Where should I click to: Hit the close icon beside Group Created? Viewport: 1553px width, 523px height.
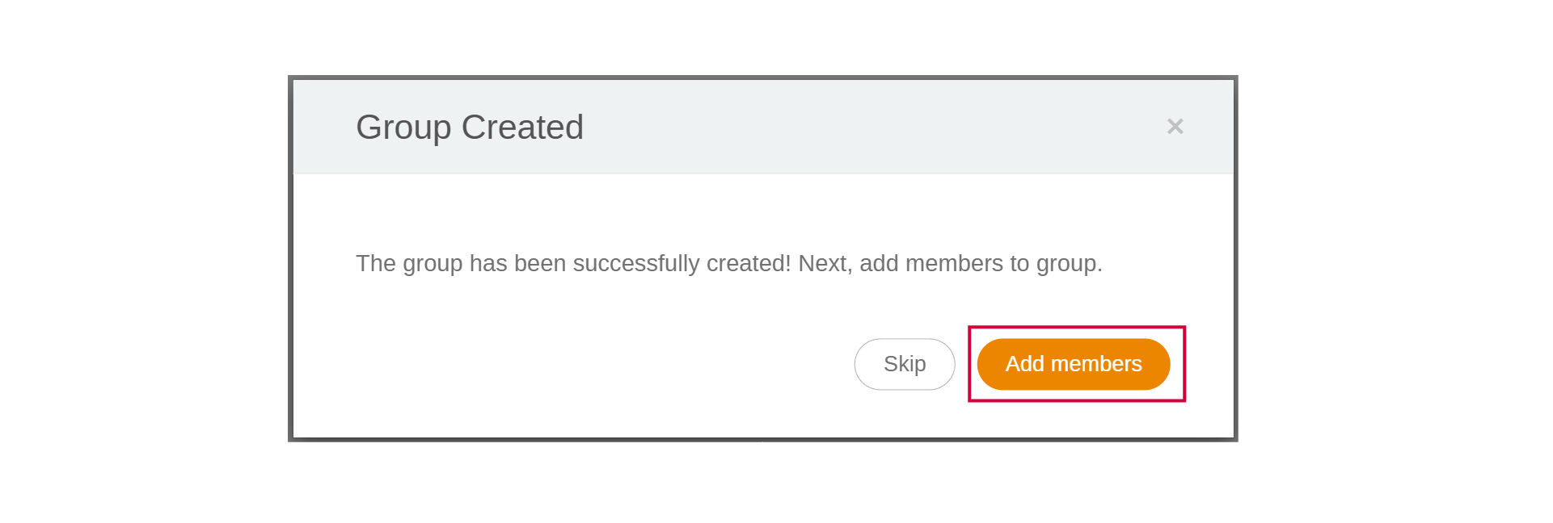1175,127
